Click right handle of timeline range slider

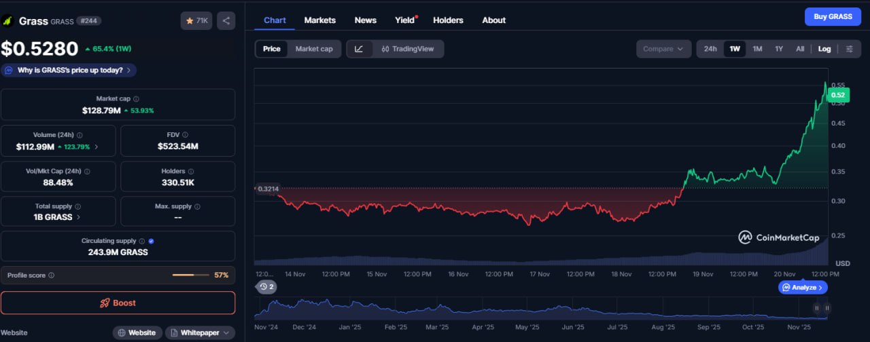(x=826, y=308)
